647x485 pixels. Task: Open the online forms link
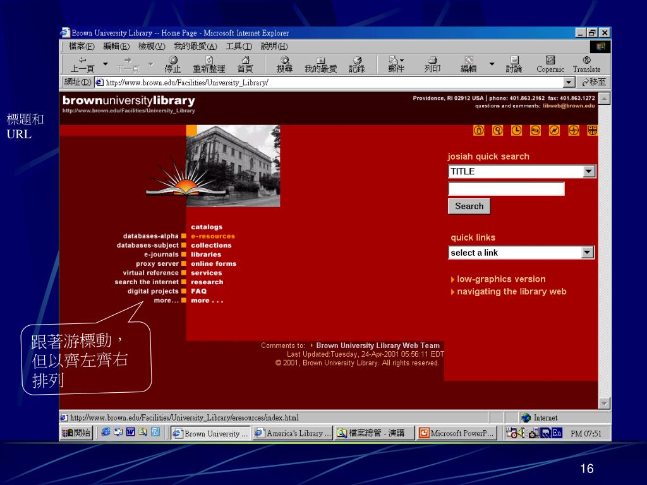[214, 264]
